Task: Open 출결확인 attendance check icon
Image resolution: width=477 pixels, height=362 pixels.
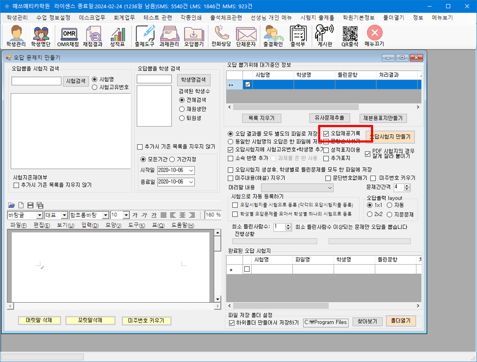Action: pos(273,36)
